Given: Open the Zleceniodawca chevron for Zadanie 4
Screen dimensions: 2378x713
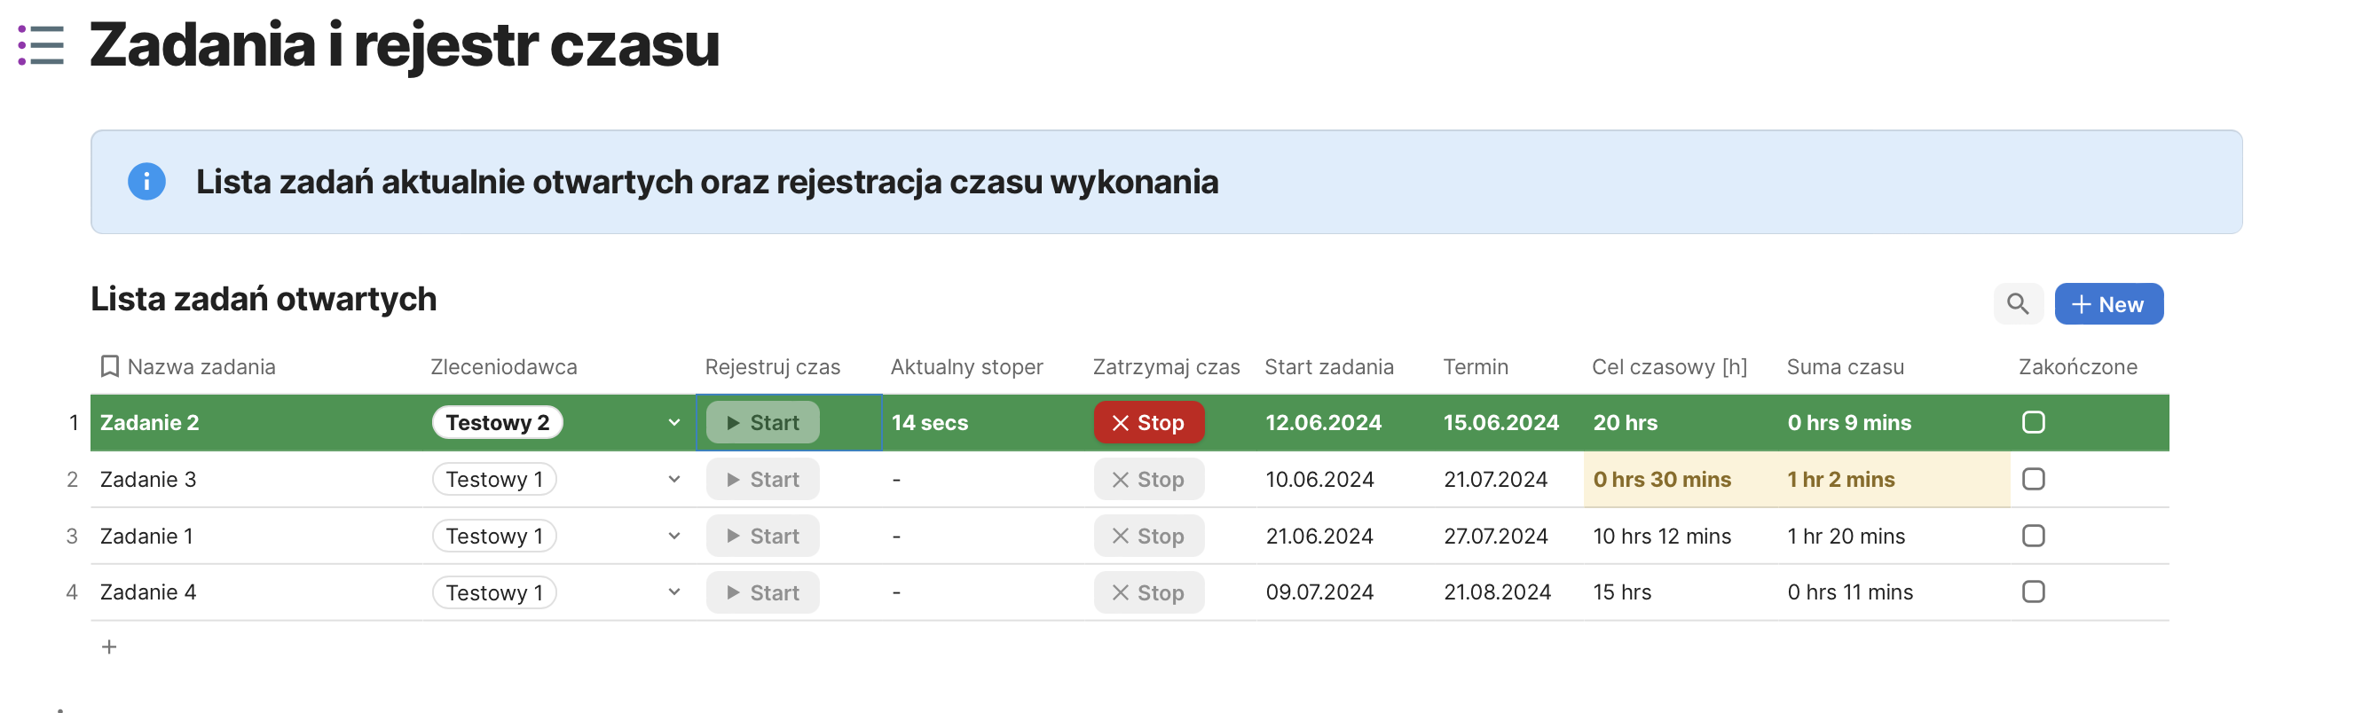Looking at the screenshot, I should point(673,592).
